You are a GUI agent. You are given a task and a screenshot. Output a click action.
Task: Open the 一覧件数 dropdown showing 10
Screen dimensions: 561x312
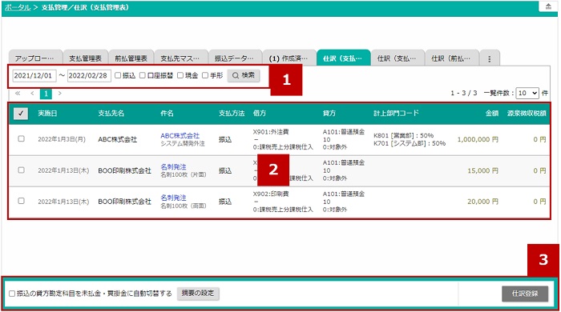point(527,93)
